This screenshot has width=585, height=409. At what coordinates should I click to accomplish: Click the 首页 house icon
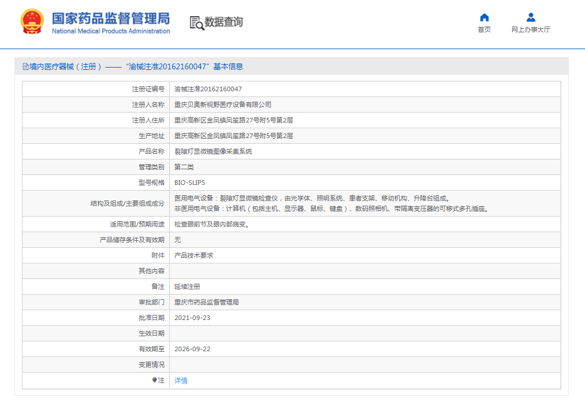(x=484, y=17)
